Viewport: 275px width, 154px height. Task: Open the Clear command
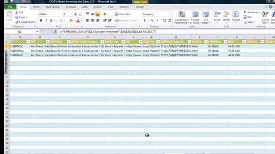click(x=249, y=22)
